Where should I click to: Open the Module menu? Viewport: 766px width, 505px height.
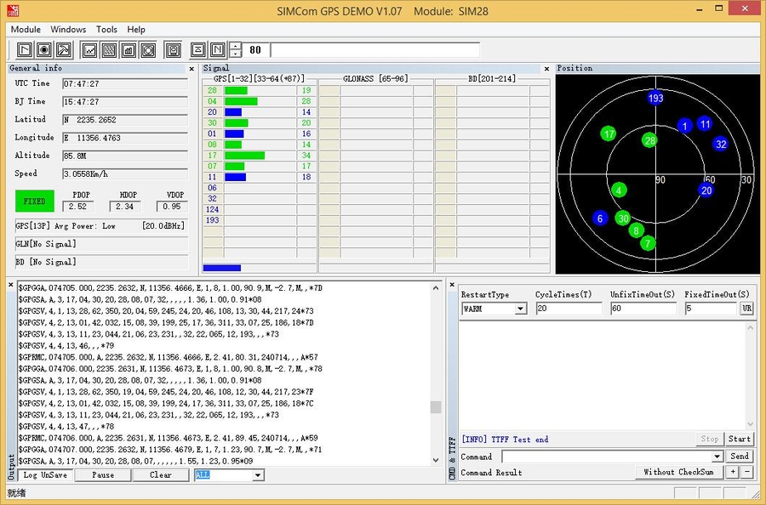[26, 30]
